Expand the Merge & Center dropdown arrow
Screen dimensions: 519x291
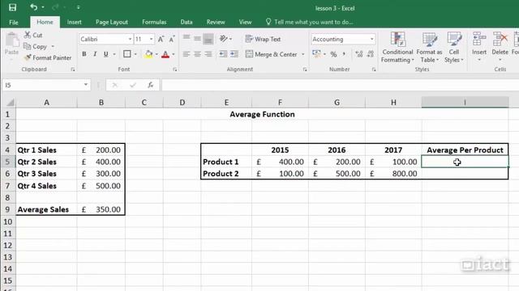[302, 54]
